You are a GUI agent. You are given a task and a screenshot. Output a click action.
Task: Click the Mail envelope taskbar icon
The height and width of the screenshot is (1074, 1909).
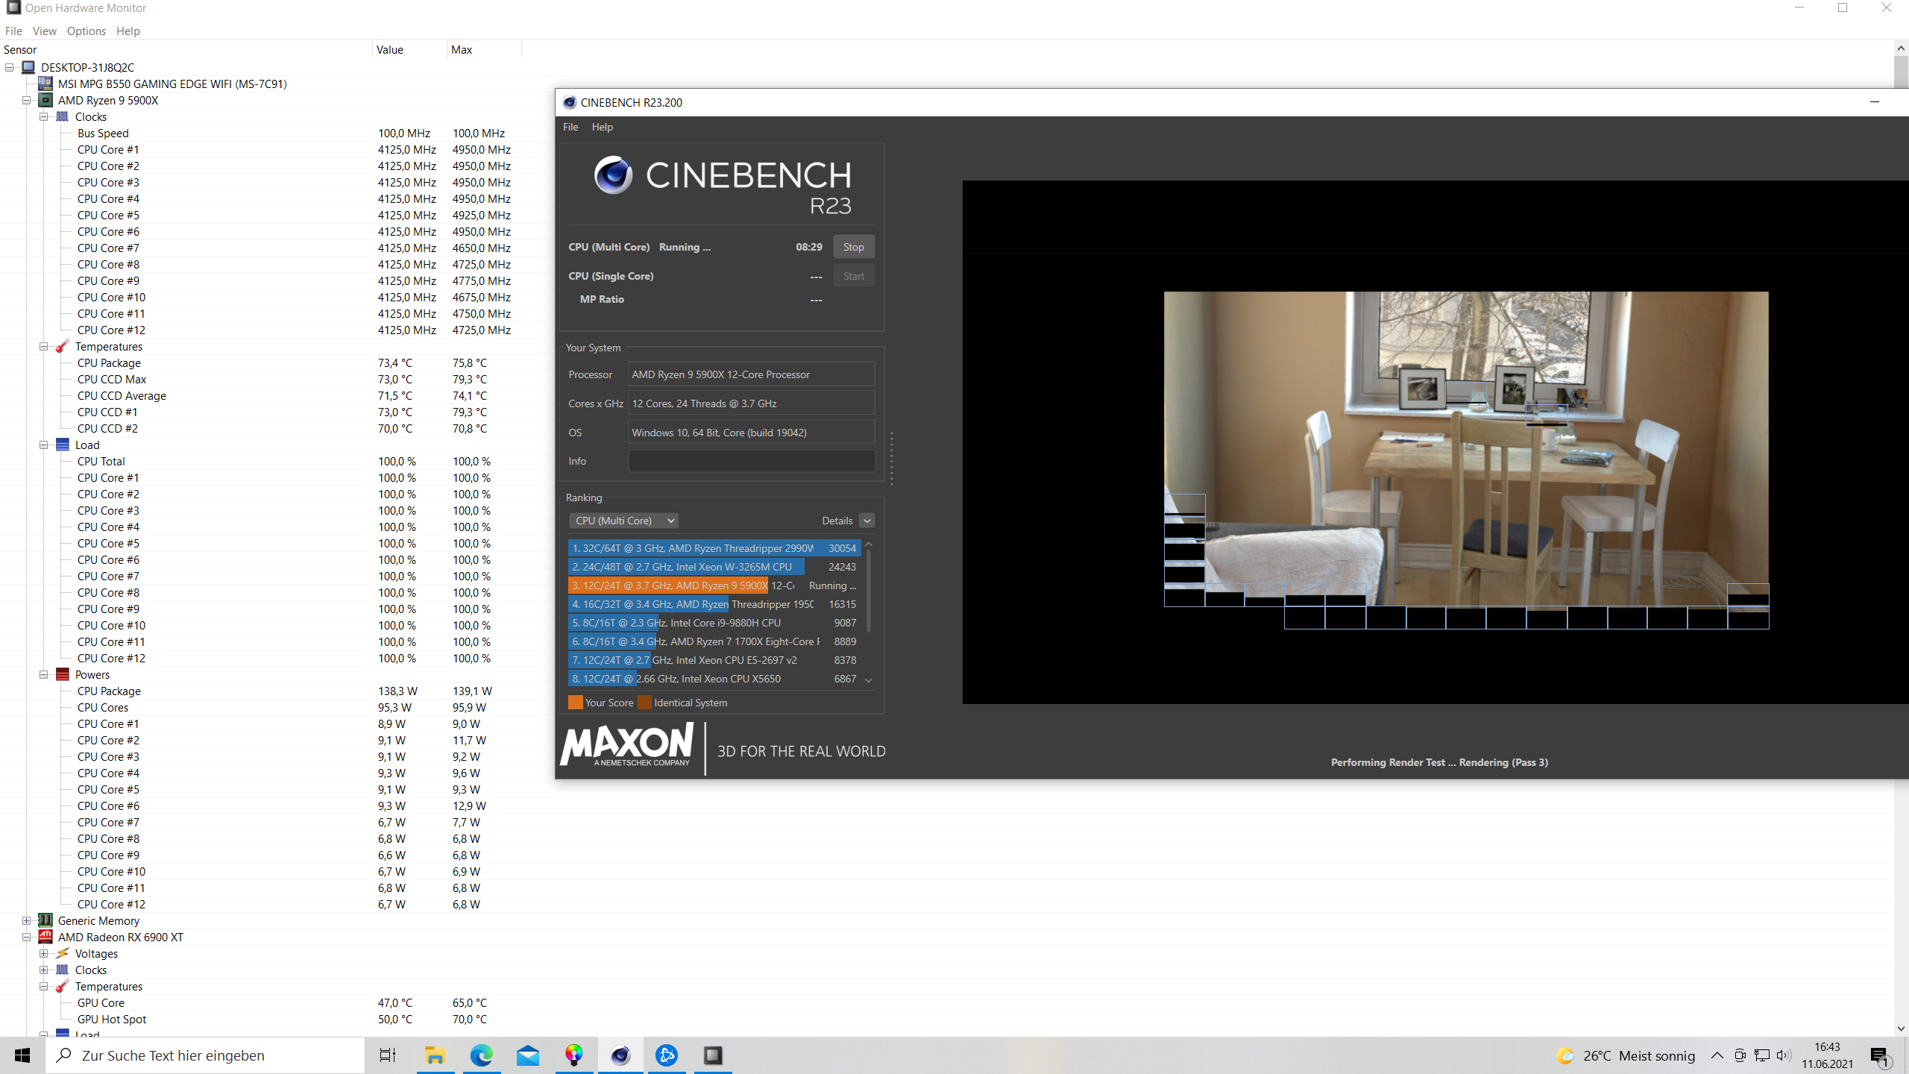528,1055
